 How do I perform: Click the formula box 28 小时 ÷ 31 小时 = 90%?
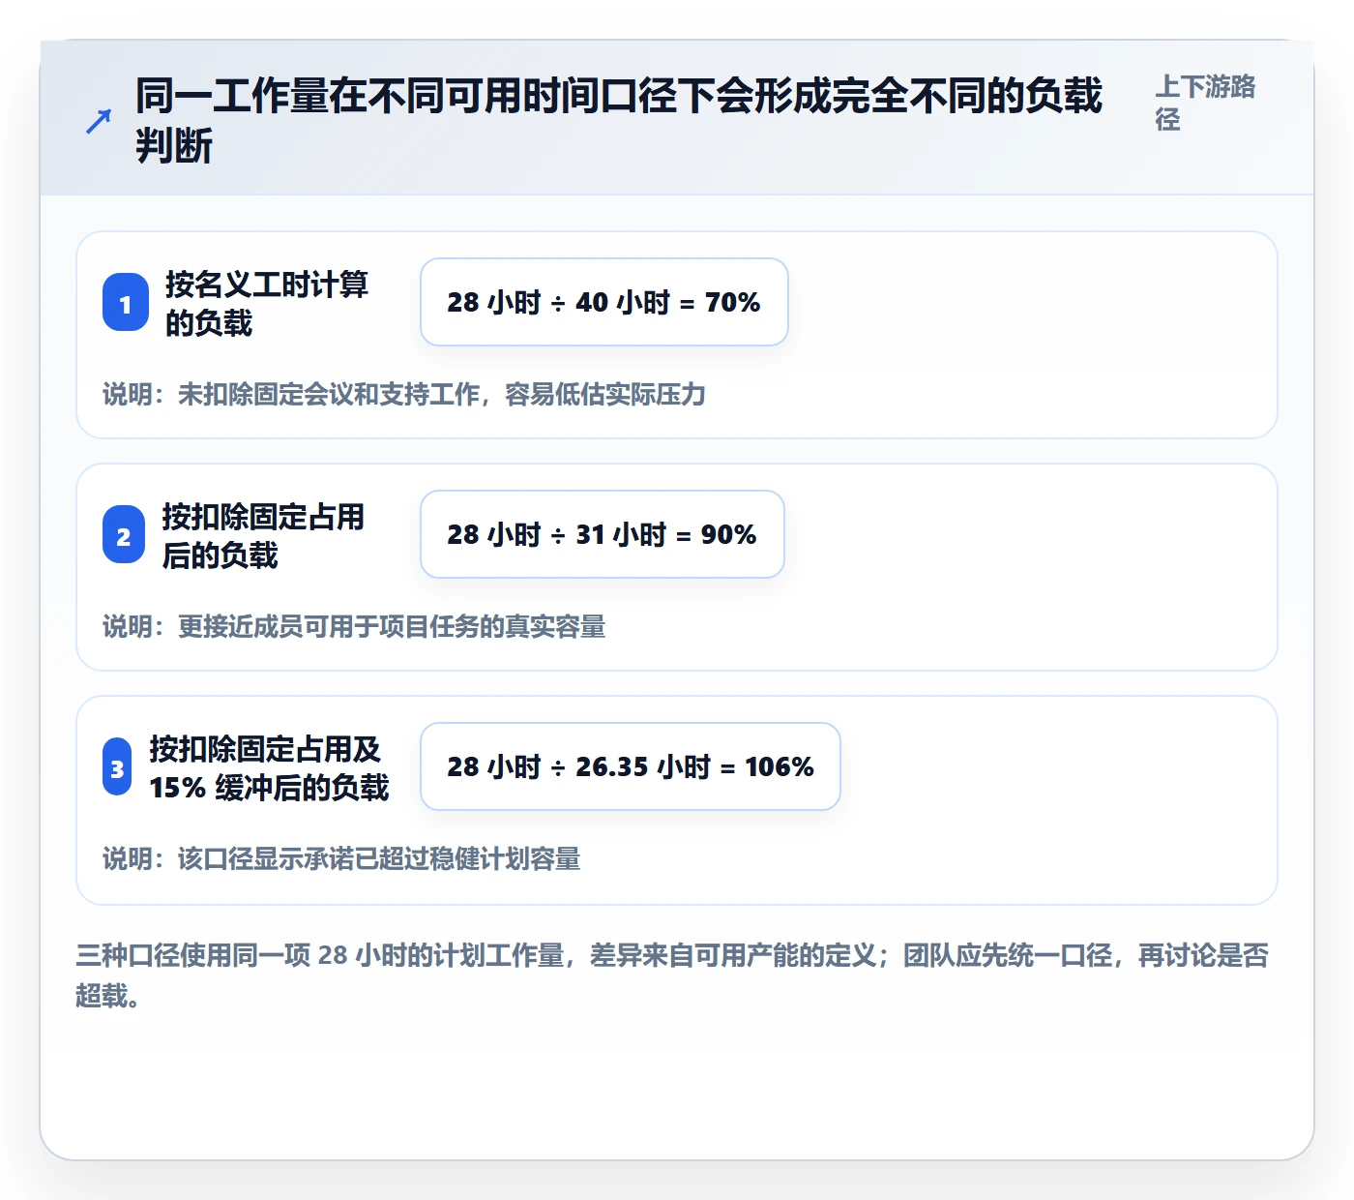(603, 534)
